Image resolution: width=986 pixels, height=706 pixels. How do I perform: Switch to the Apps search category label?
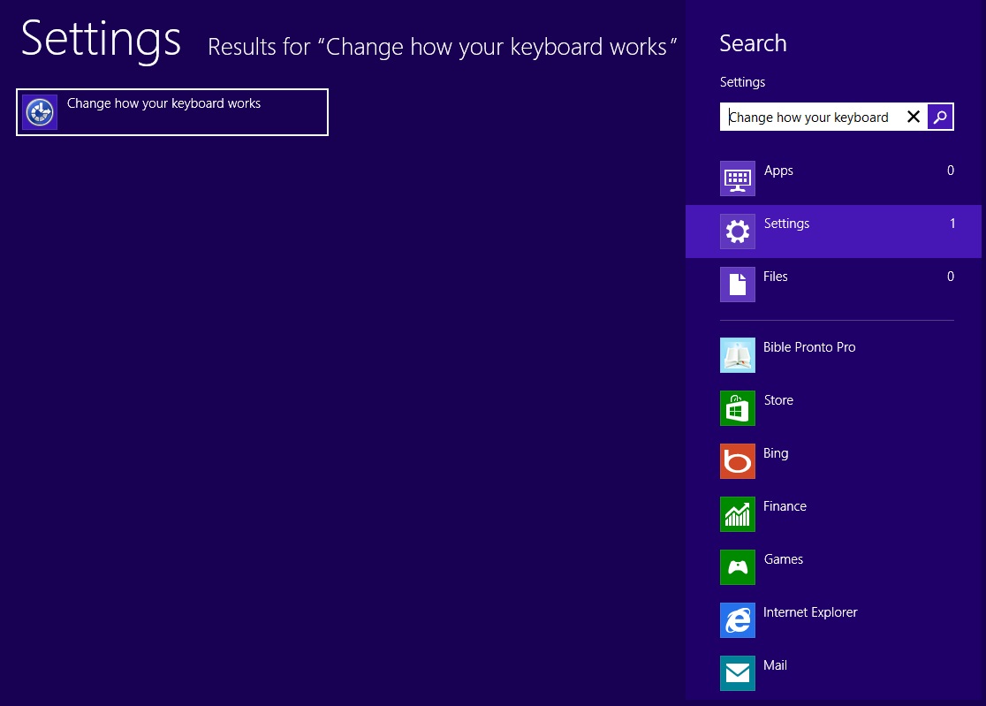point(778,171)
